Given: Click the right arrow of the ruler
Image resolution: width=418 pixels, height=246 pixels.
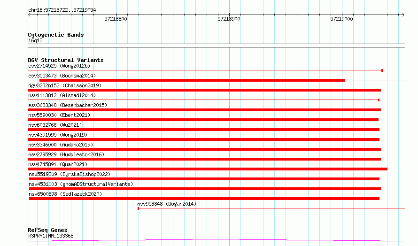Looking at the screenshot, I should point(403,15).
